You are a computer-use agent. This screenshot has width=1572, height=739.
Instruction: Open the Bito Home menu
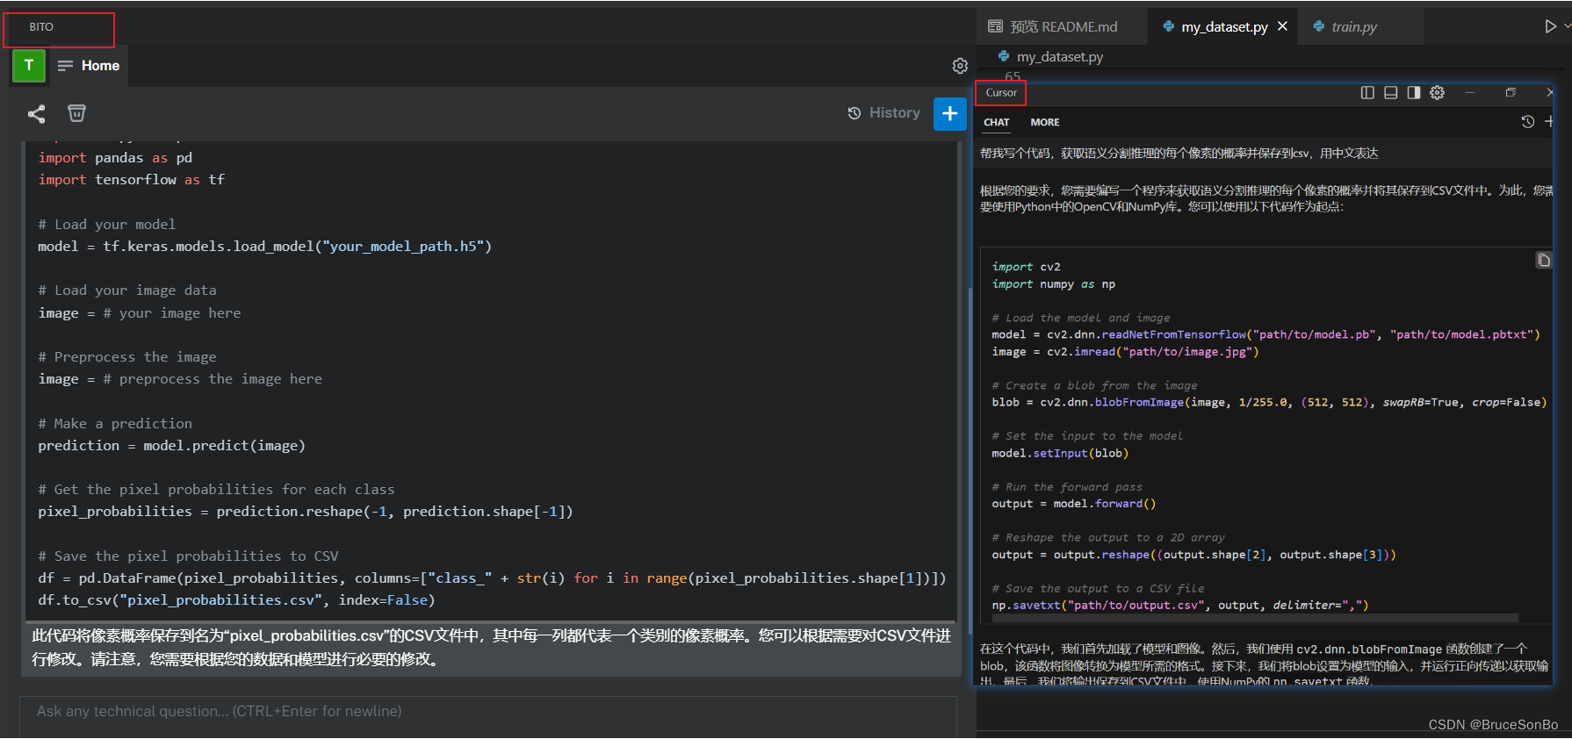pos(89,66)
